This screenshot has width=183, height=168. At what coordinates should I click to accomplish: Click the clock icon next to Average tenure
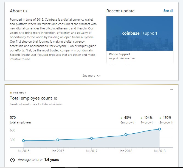13,160
